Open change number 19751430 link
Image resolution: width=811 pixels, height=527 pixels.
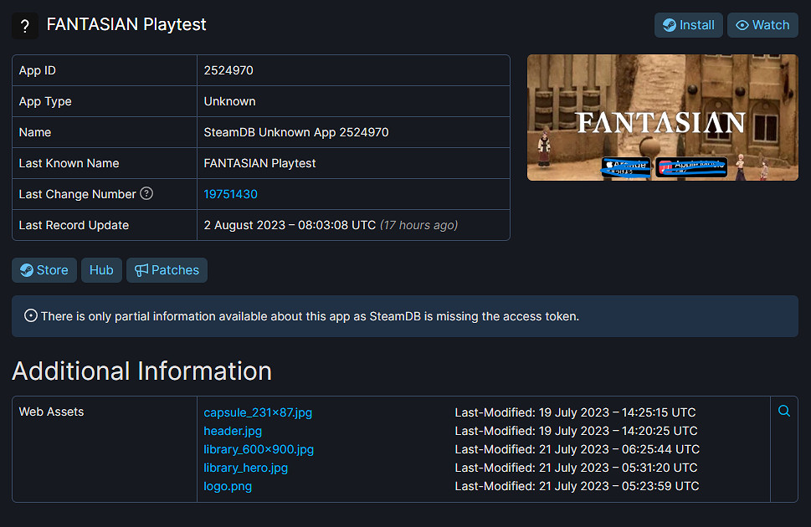(x=231, y=194)
